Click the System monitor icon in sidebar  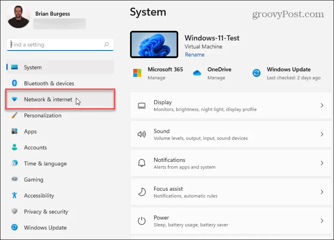(x=15, y=67)
